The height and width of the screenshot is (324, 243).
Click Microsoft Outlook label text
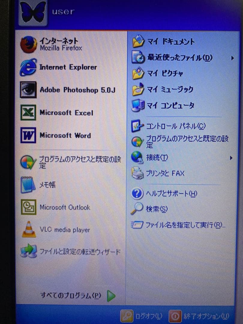coord(65,207)
